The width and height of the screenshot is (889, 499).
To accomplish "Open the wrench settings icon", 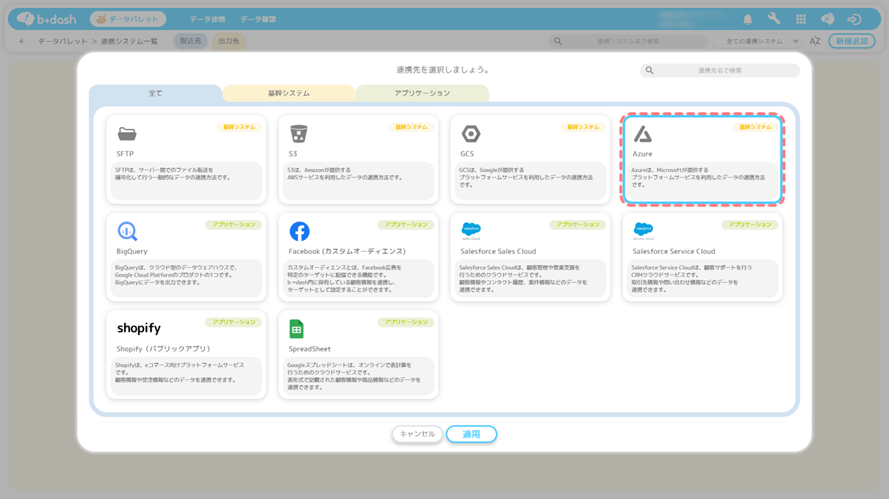I will (x=774, y=19).
